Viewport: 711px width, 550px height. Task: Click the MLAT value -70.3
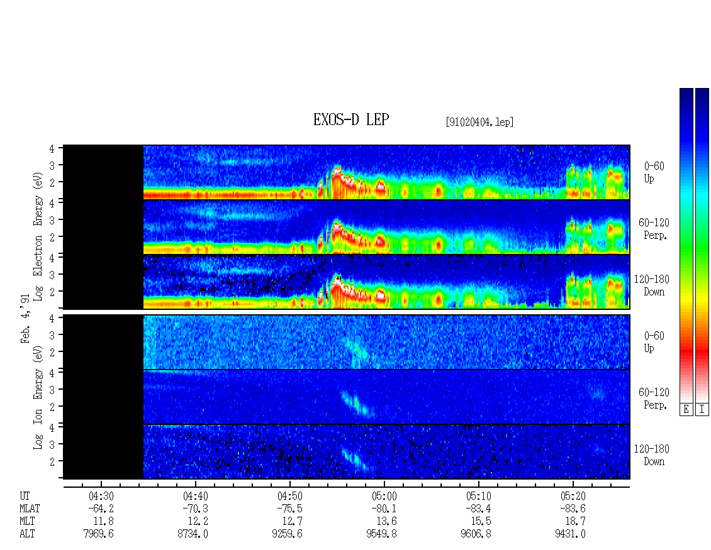point(196,509)
